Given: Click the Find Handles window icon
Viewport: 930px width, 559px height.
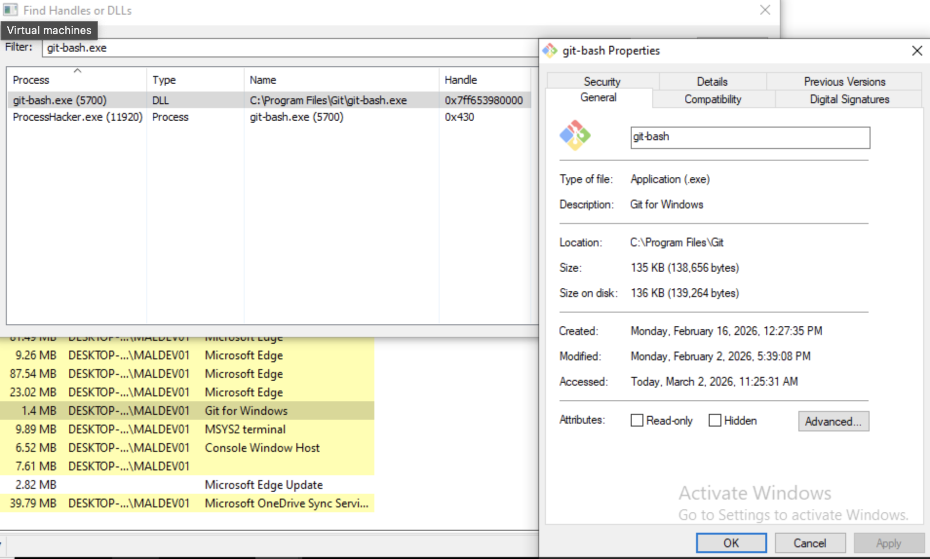Looking at the screenshot, I should pos(10,10).
